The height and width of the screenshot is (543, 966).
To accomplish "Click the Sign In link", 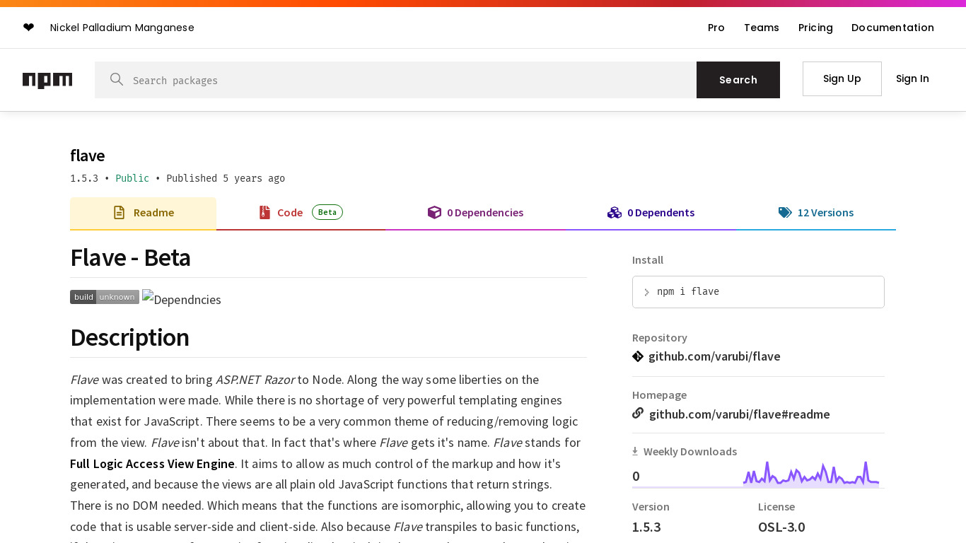I will coord(912,78).
